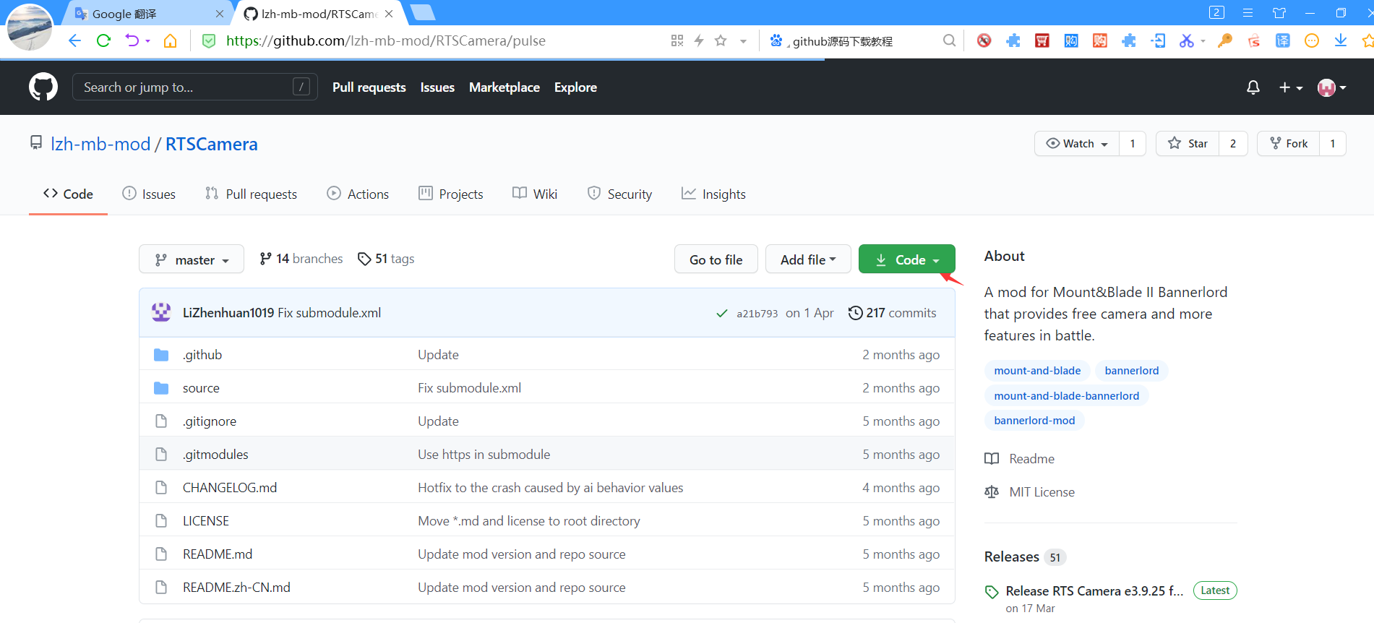The image size is (1374, 623).
Task: View 14 branches
Action: (x=301, y=259)
